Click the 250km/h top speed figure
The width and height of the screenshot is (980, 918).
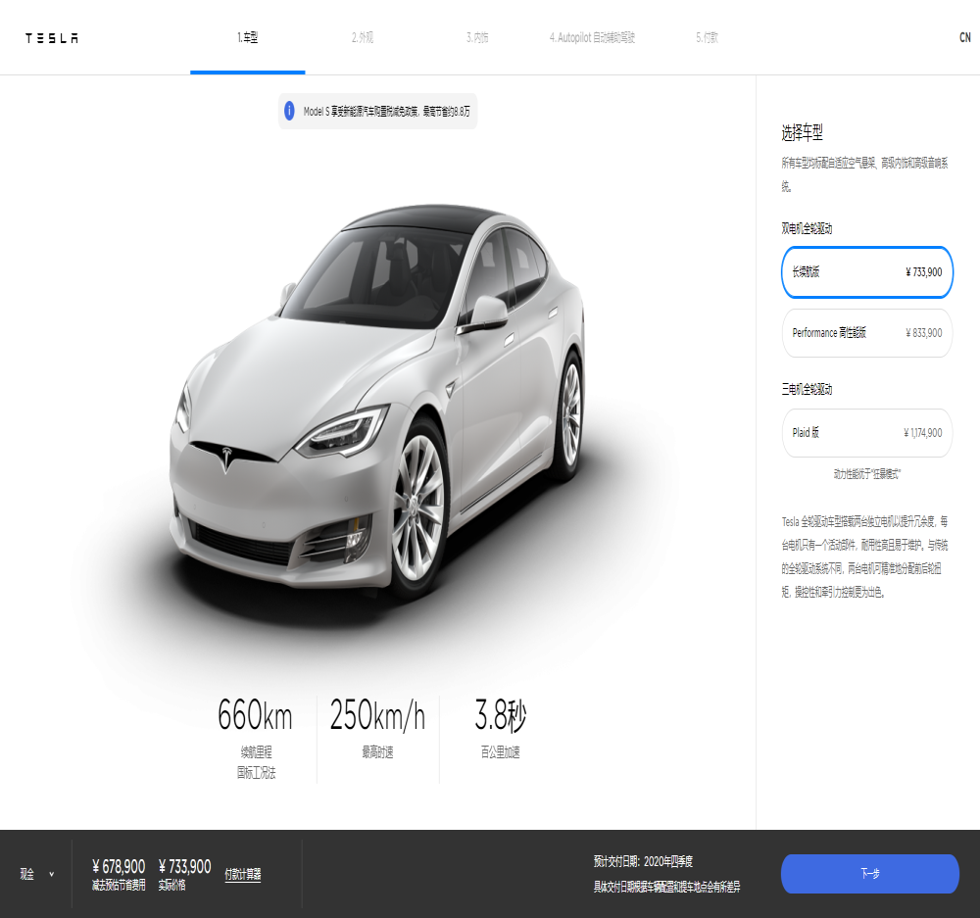click(377, 715)
